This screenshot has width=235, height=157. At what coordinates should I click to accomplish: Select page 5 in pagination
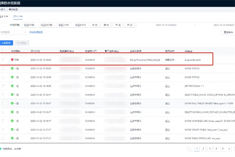point(223,149)
